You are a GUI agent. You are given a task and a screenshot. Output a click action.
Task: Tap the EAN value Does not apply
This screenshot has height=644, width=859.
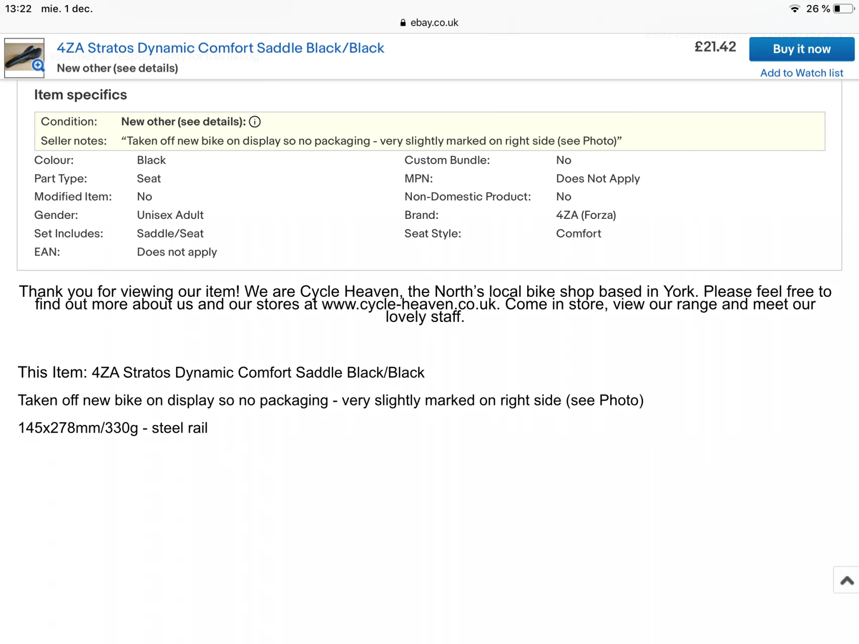tap(177, 252)
